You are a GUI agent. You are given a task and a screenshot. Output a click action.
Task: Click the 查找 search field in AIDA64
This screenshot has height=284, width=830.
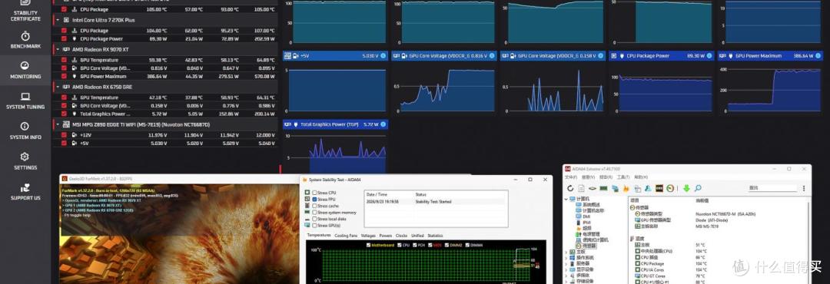pos(773,188)
